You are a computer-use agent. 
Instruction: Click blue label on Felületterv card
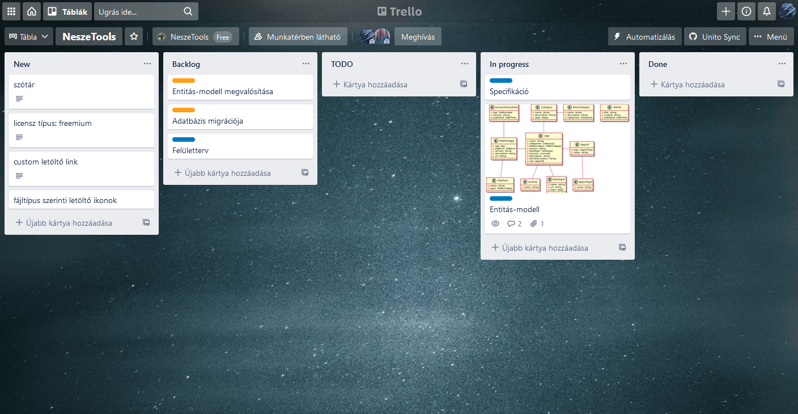(x=184, y=140)
